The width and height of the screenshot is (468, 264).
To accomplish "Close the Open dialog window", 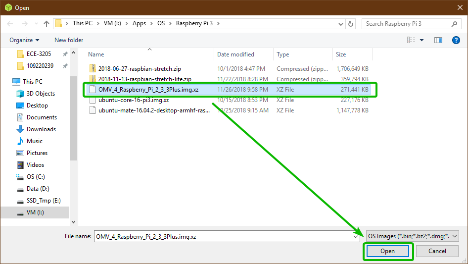I will pos(460,7).
